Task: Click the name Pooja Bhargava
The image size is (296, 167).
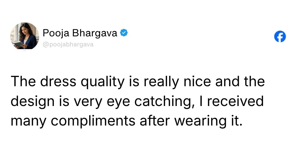Action: coord(80,33)
